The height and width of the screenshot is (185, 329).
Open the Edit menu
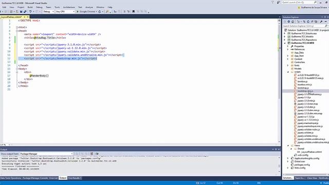pos(4,7)
